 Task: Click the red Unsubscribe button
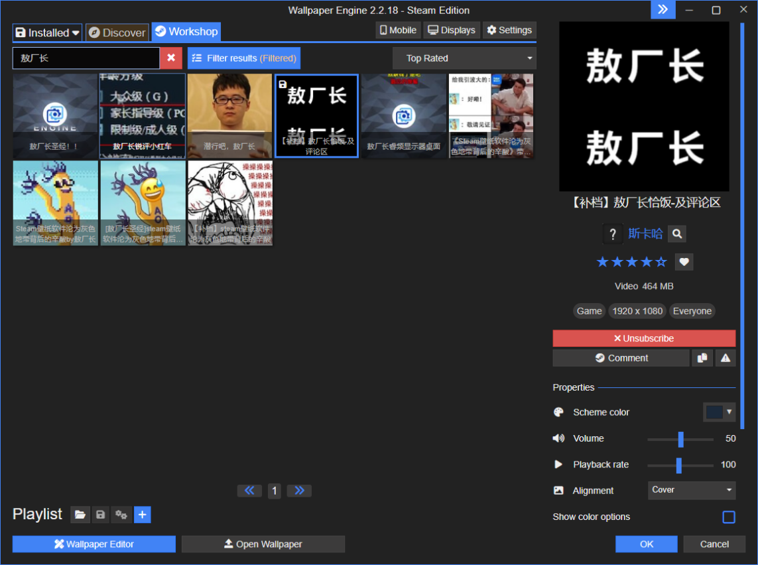(x=643, y=338)
